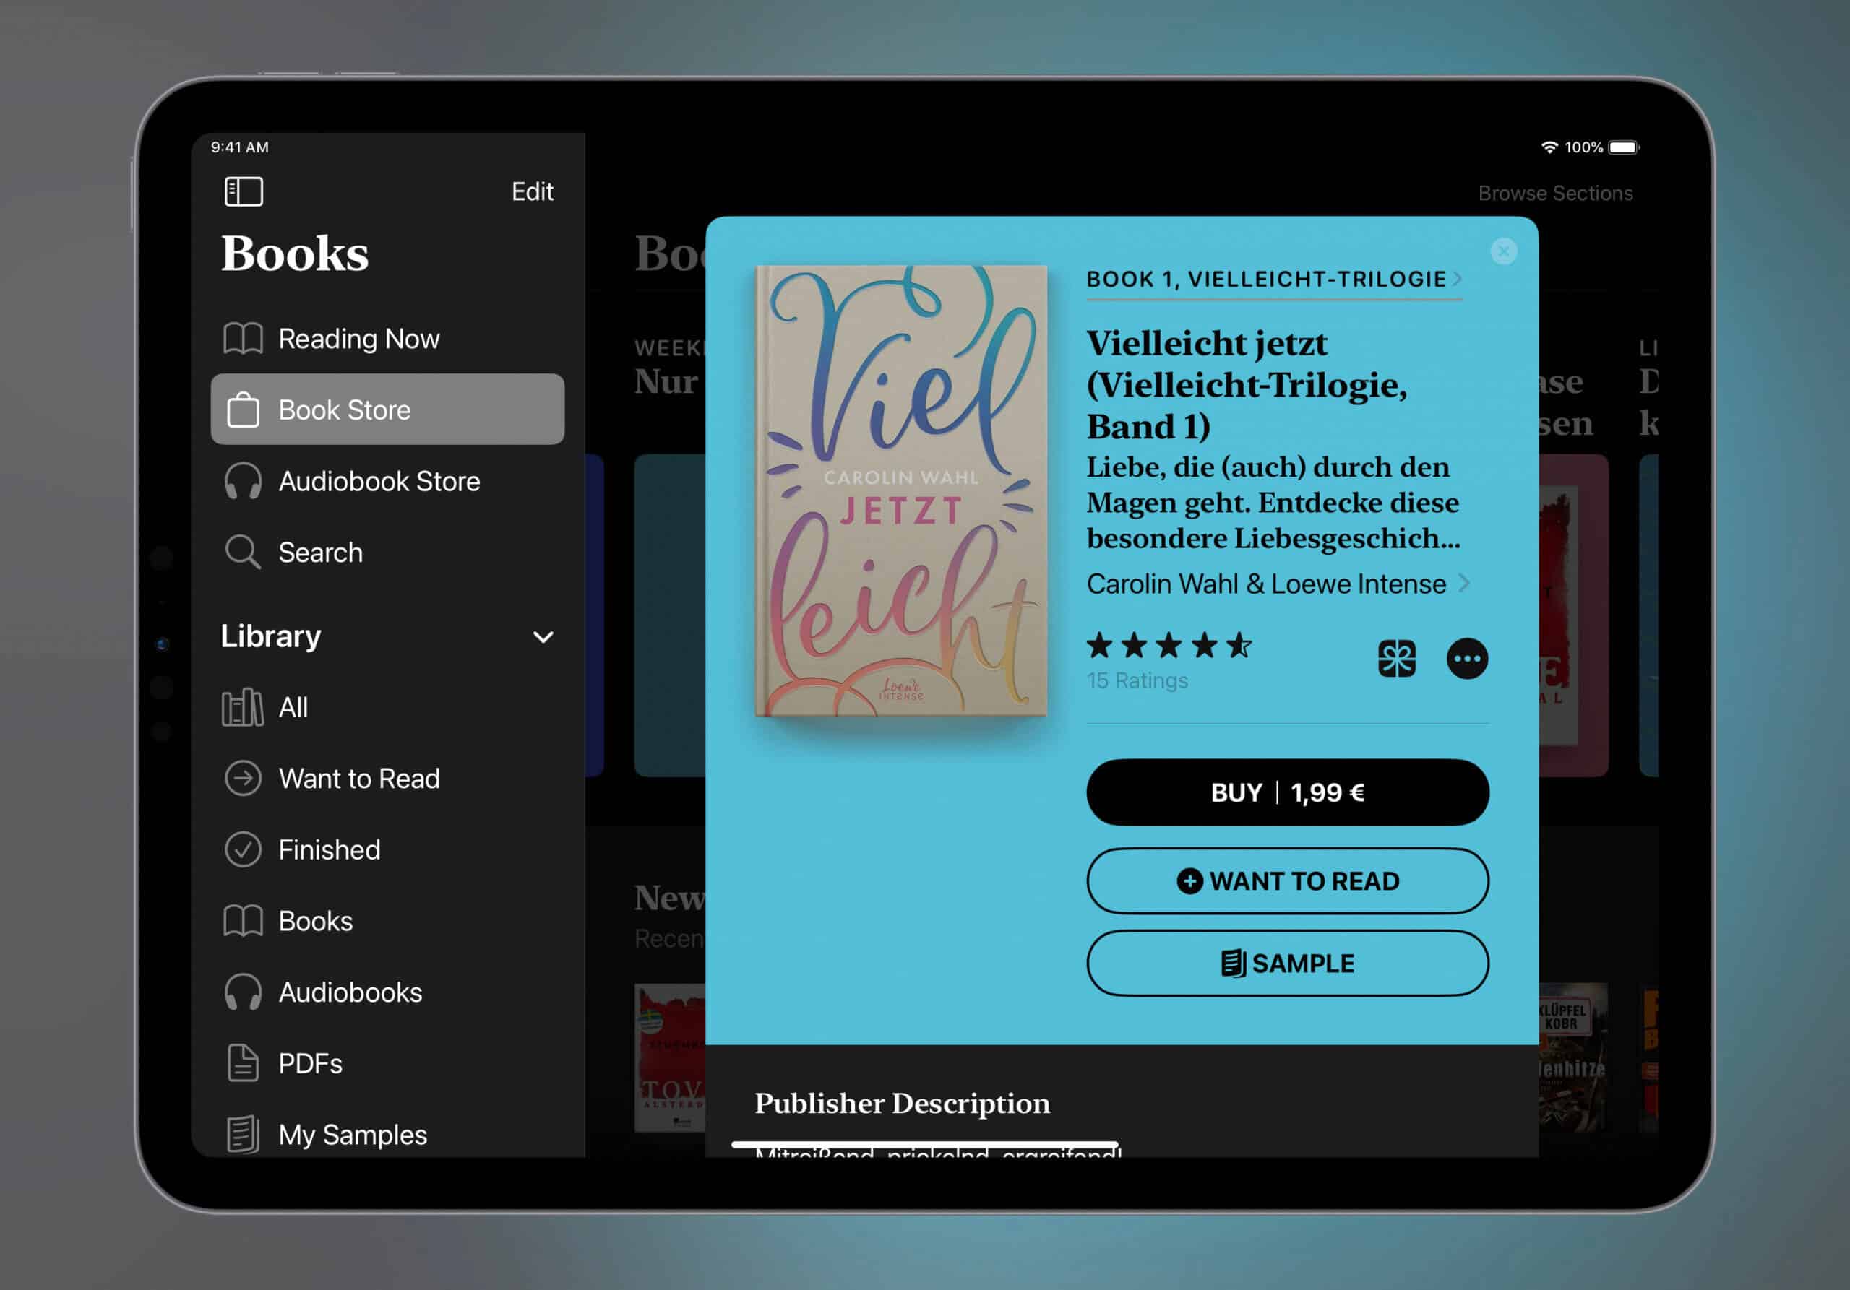
Task: Select Book Store in the sidebar
Action: 387,409
